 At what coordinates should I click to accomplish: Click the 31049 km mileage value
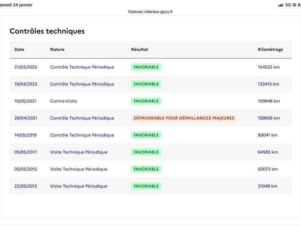268,186
